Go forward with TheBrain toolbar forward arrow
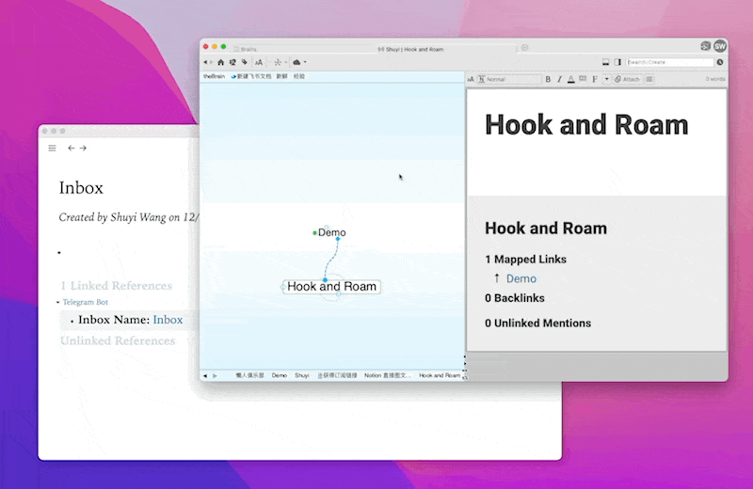Viewport: 753px width, 489px height. pos(211,62)
